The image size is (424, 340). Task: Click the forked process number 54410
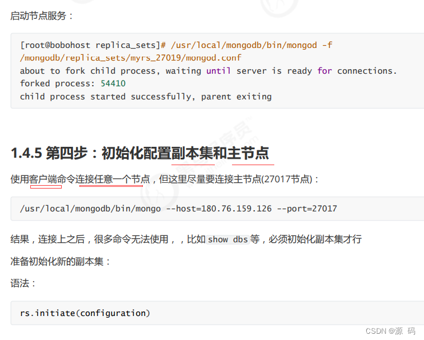(x=113, y=83)
